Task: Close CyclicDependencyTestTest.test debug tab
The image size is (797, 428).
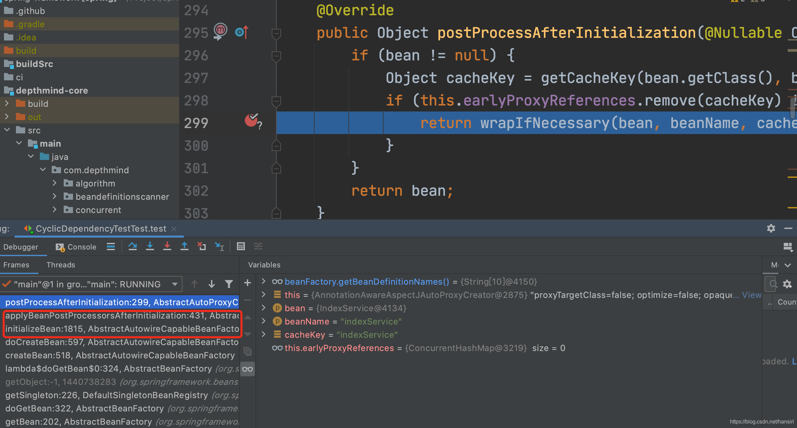Action: (x=174, y=229)
